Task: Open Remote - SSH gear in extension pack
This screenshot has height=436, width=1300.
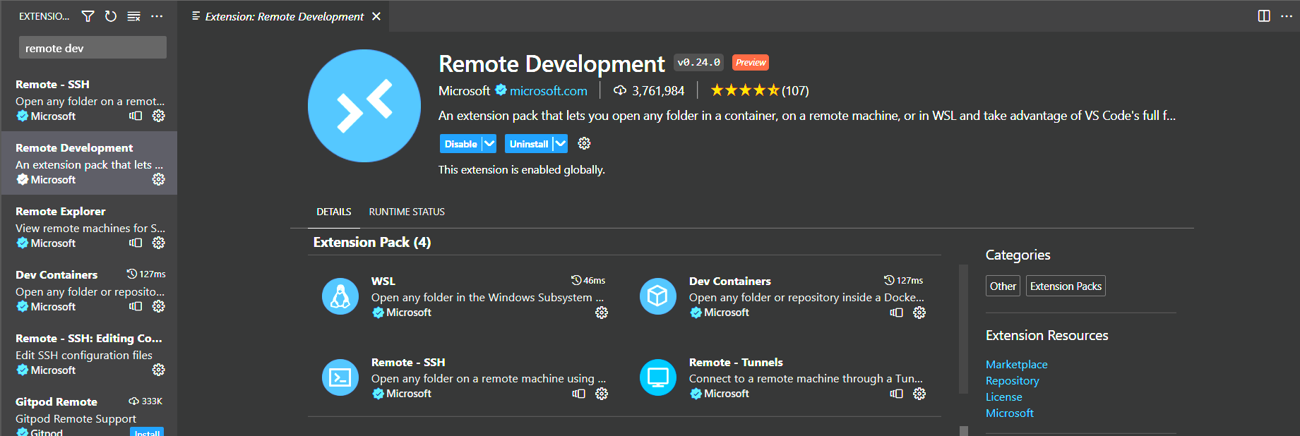Action: (602, 394)
